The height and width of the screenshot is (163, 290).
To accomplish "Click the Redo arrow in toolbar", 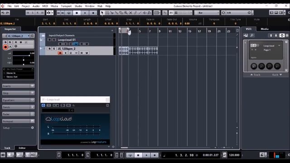I will pos(8,13).
